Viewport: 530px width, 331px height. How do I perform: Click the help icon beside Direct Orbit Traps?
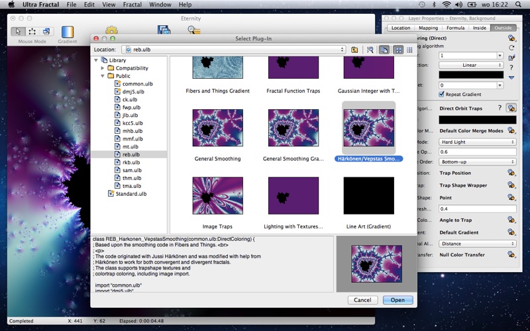coord(500,108)
